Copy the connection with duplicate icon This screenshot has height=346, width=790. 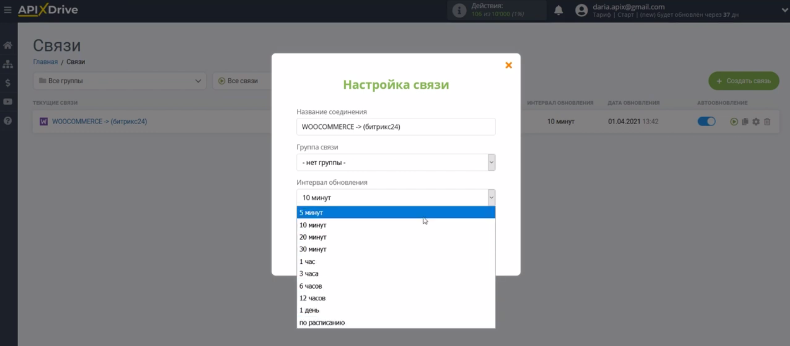pos(745,121)
